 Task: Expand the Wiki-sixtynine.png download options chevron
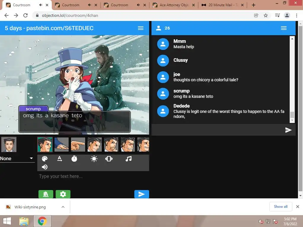[x=63, y=207]
